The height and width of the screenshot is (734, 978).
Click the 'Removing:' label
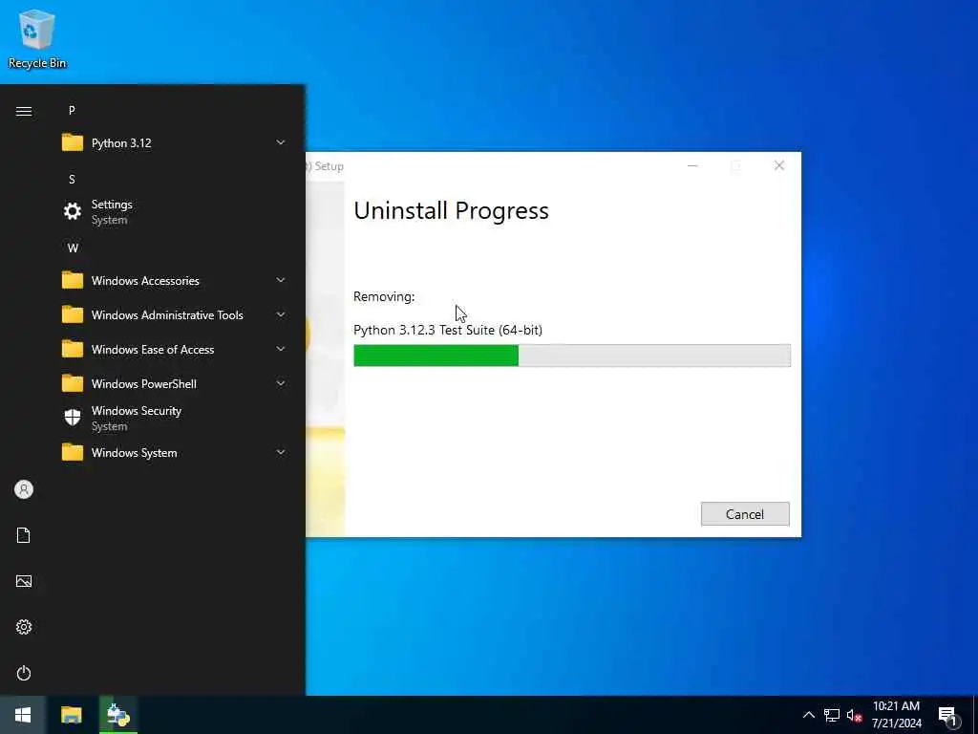384,296
